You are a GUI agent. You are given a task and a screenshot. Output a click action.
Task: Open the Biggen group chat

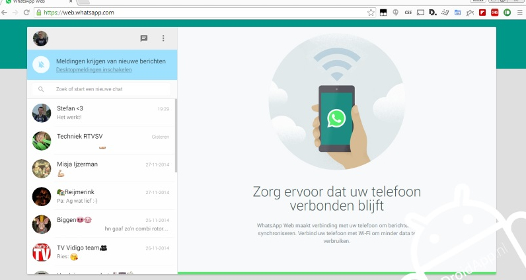(101, 224)
